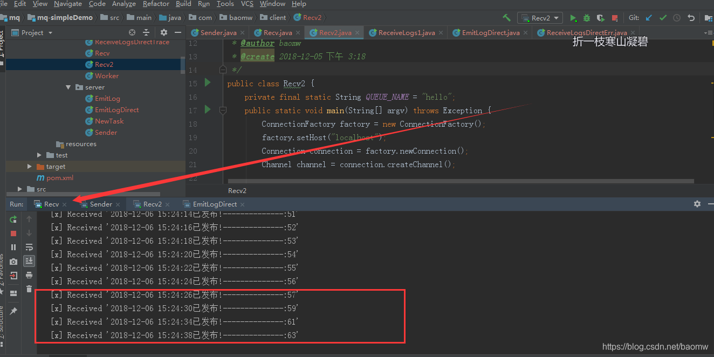Stop the running processes in the top toolbar
Screen dimensions: 714x357
(x=614, y=18)
